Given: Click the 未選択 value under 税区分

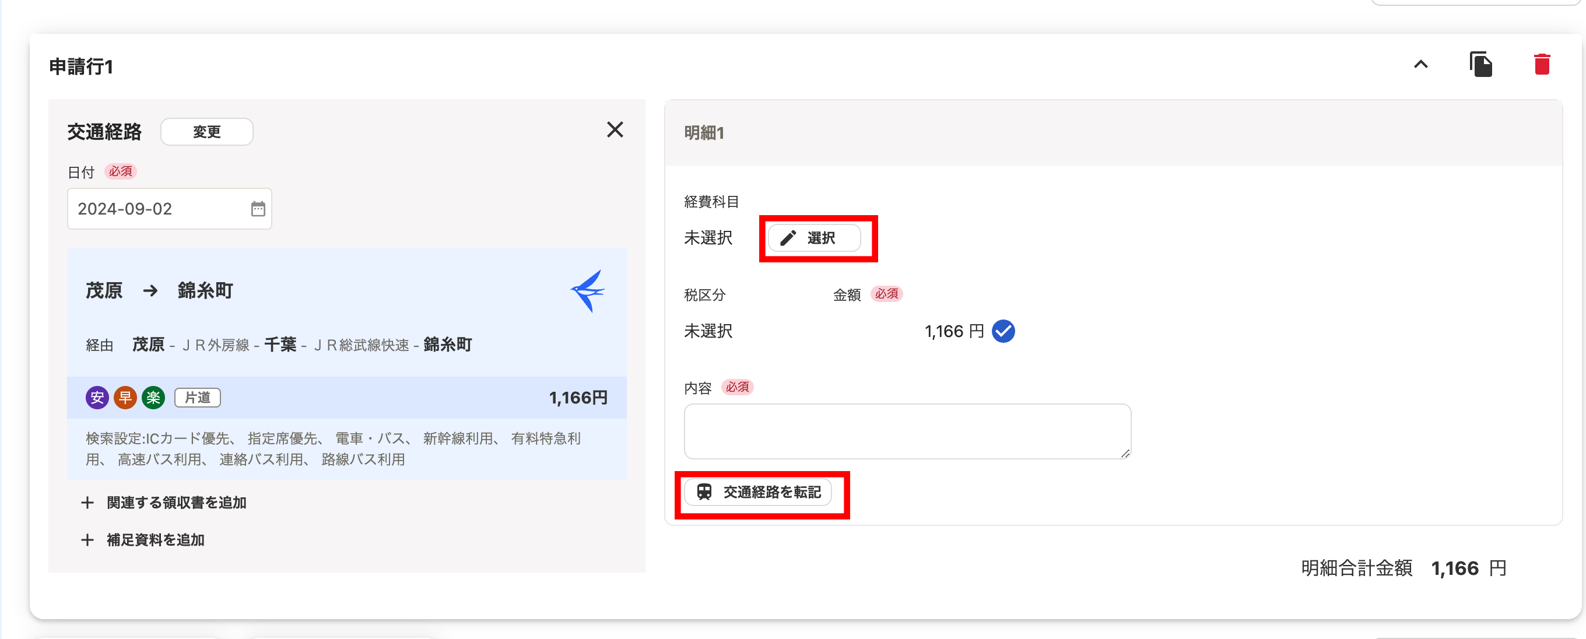Looking at the screenshot, I should click(x=708, y=331).
